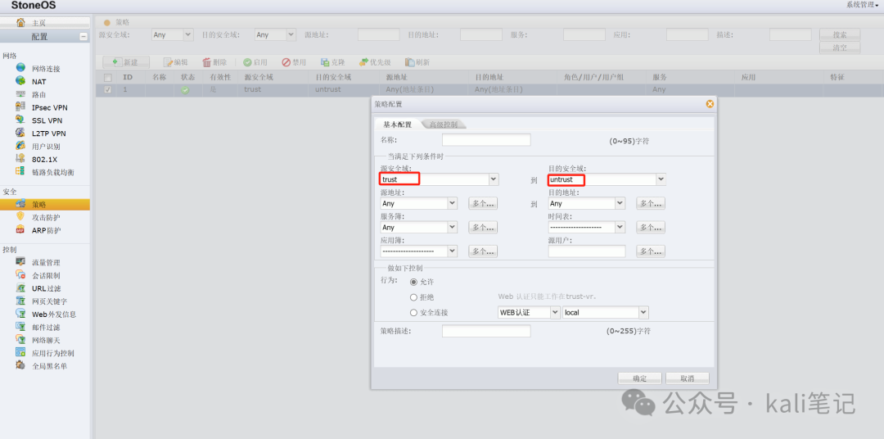Click the 克隆 clone toolbar icon

[325, 62]
